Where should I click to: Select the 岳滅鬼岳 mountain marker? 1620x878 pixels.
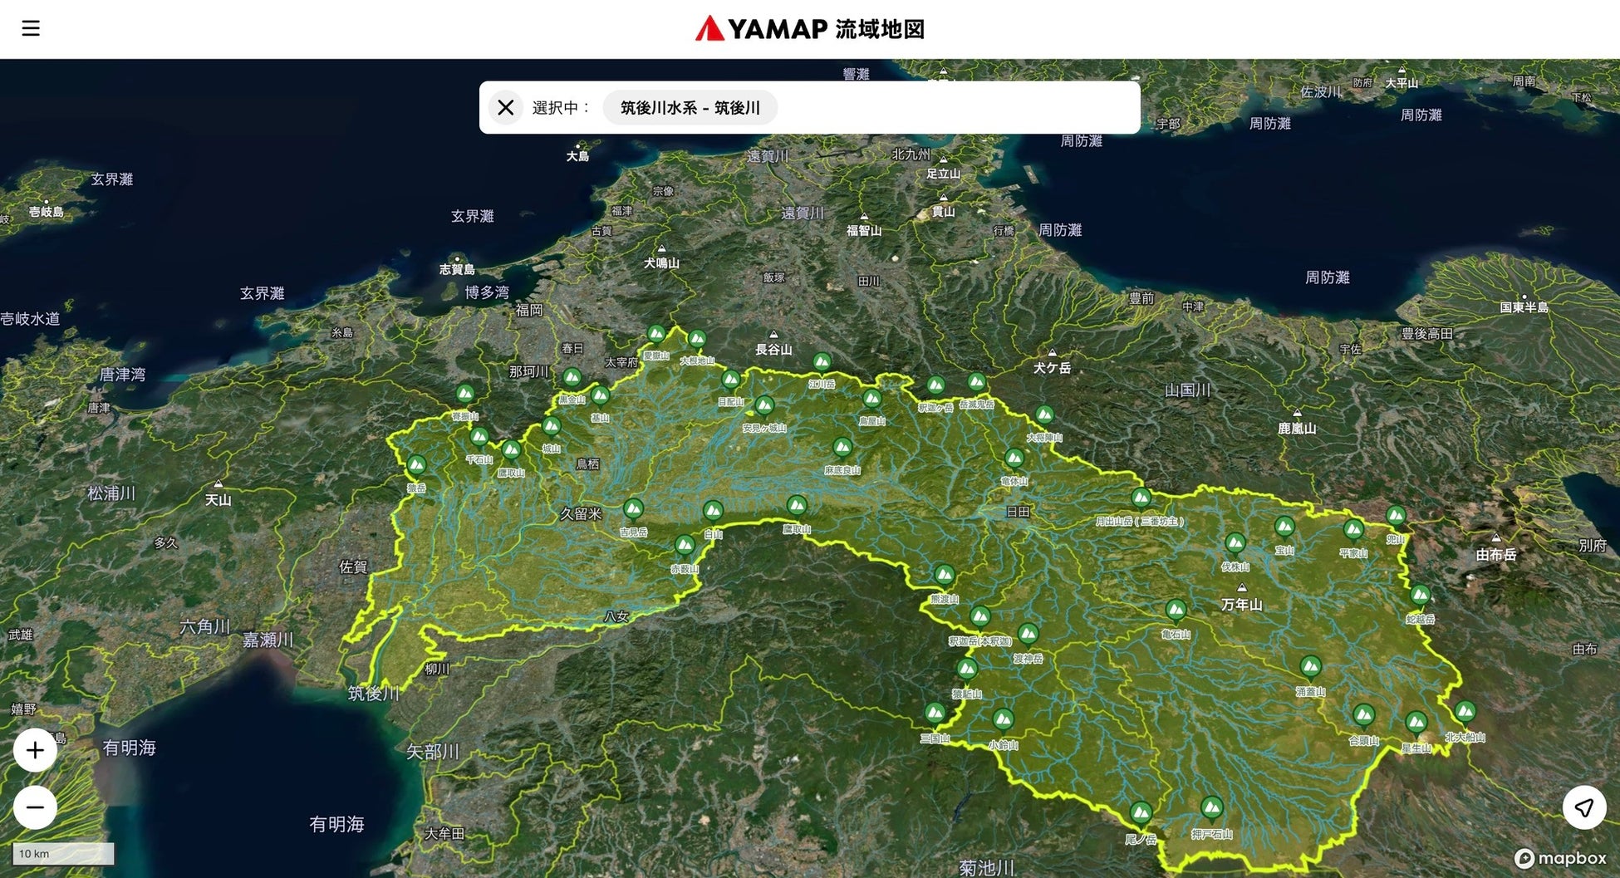[x=977, y=383]
